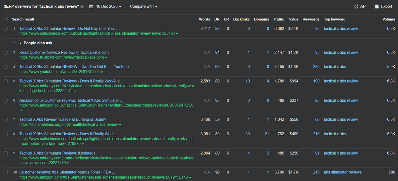Viewport: 398px width, 181px height.
Task: Open the Compare with dropdown
Action: tap(144, 7)
